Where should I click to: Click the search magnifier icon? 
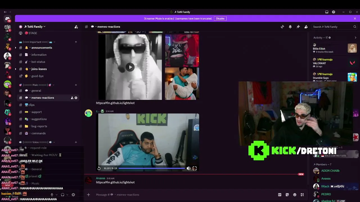point(355,27)
